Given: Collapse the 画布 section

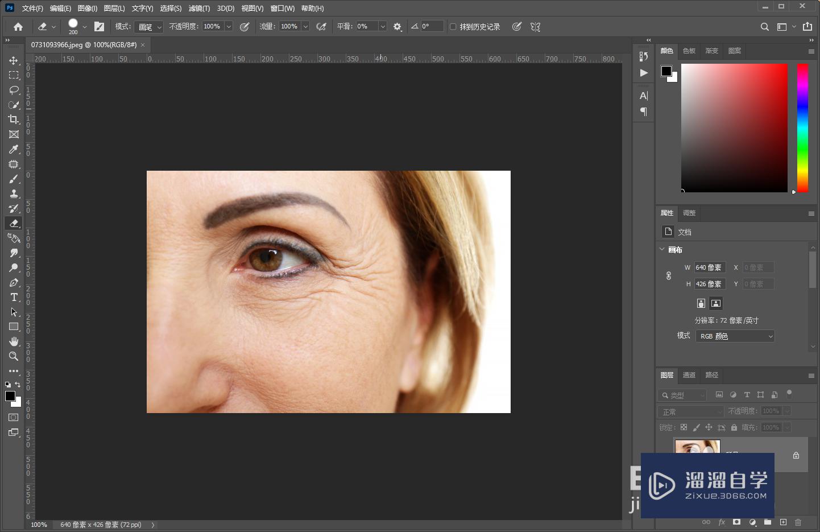Looking at the screenshot, I should pyautogui.click(x=662, y=249).
